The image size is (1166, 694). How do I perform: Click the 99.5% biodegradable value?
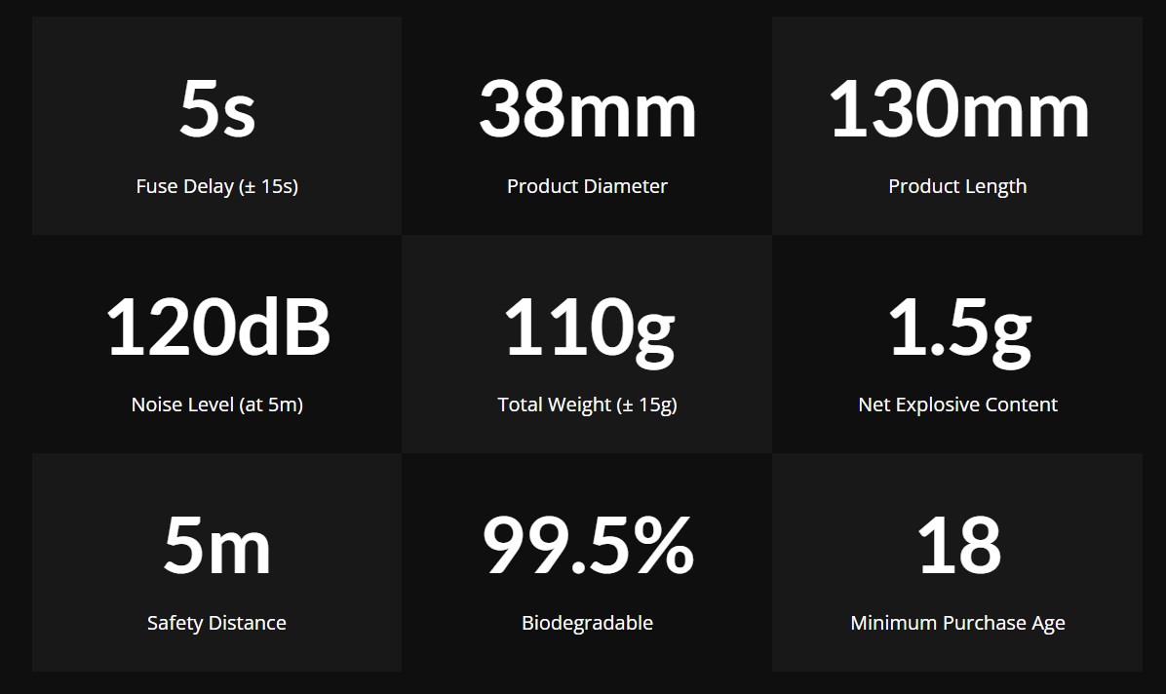(588, 545)
